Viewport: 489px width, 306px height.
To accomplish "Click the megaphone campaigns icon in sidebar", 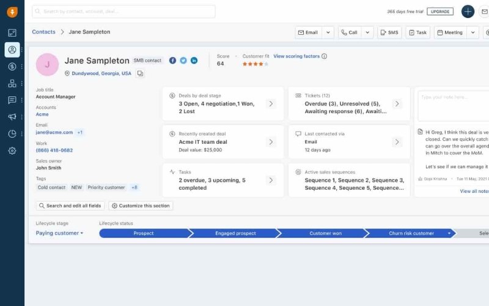I will [12, 117].
